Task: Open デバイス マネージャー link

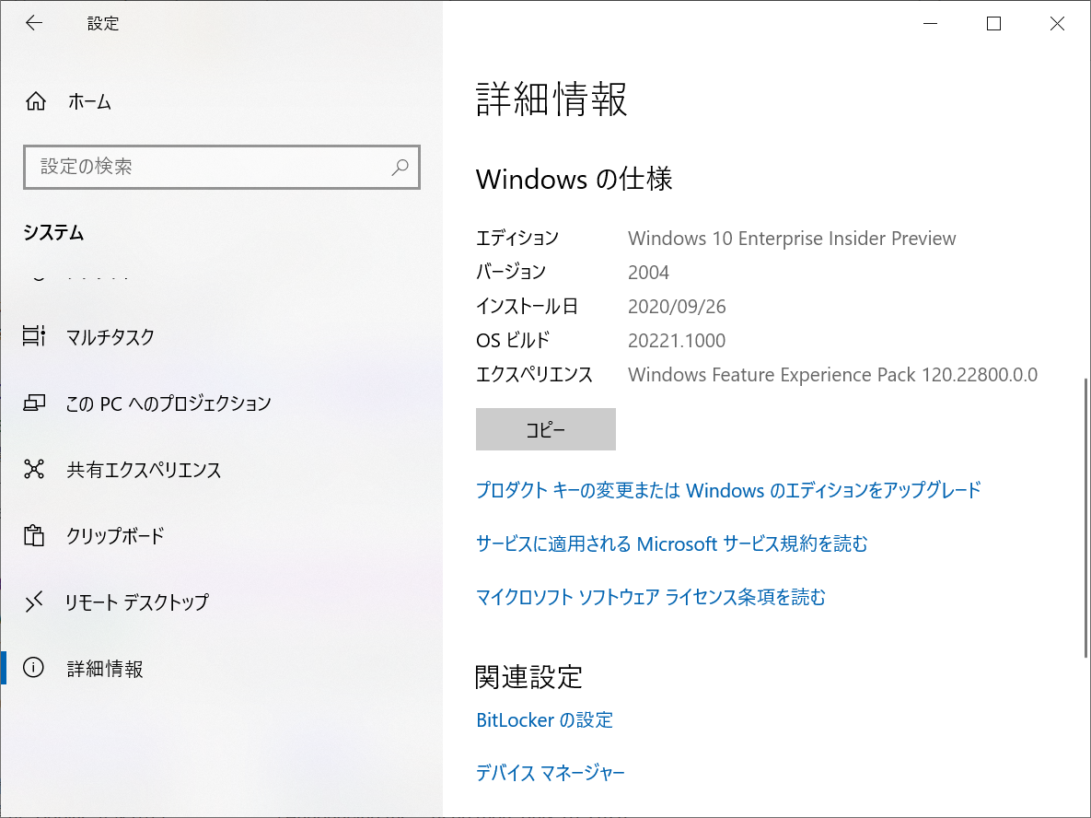Action: point(551,773)
